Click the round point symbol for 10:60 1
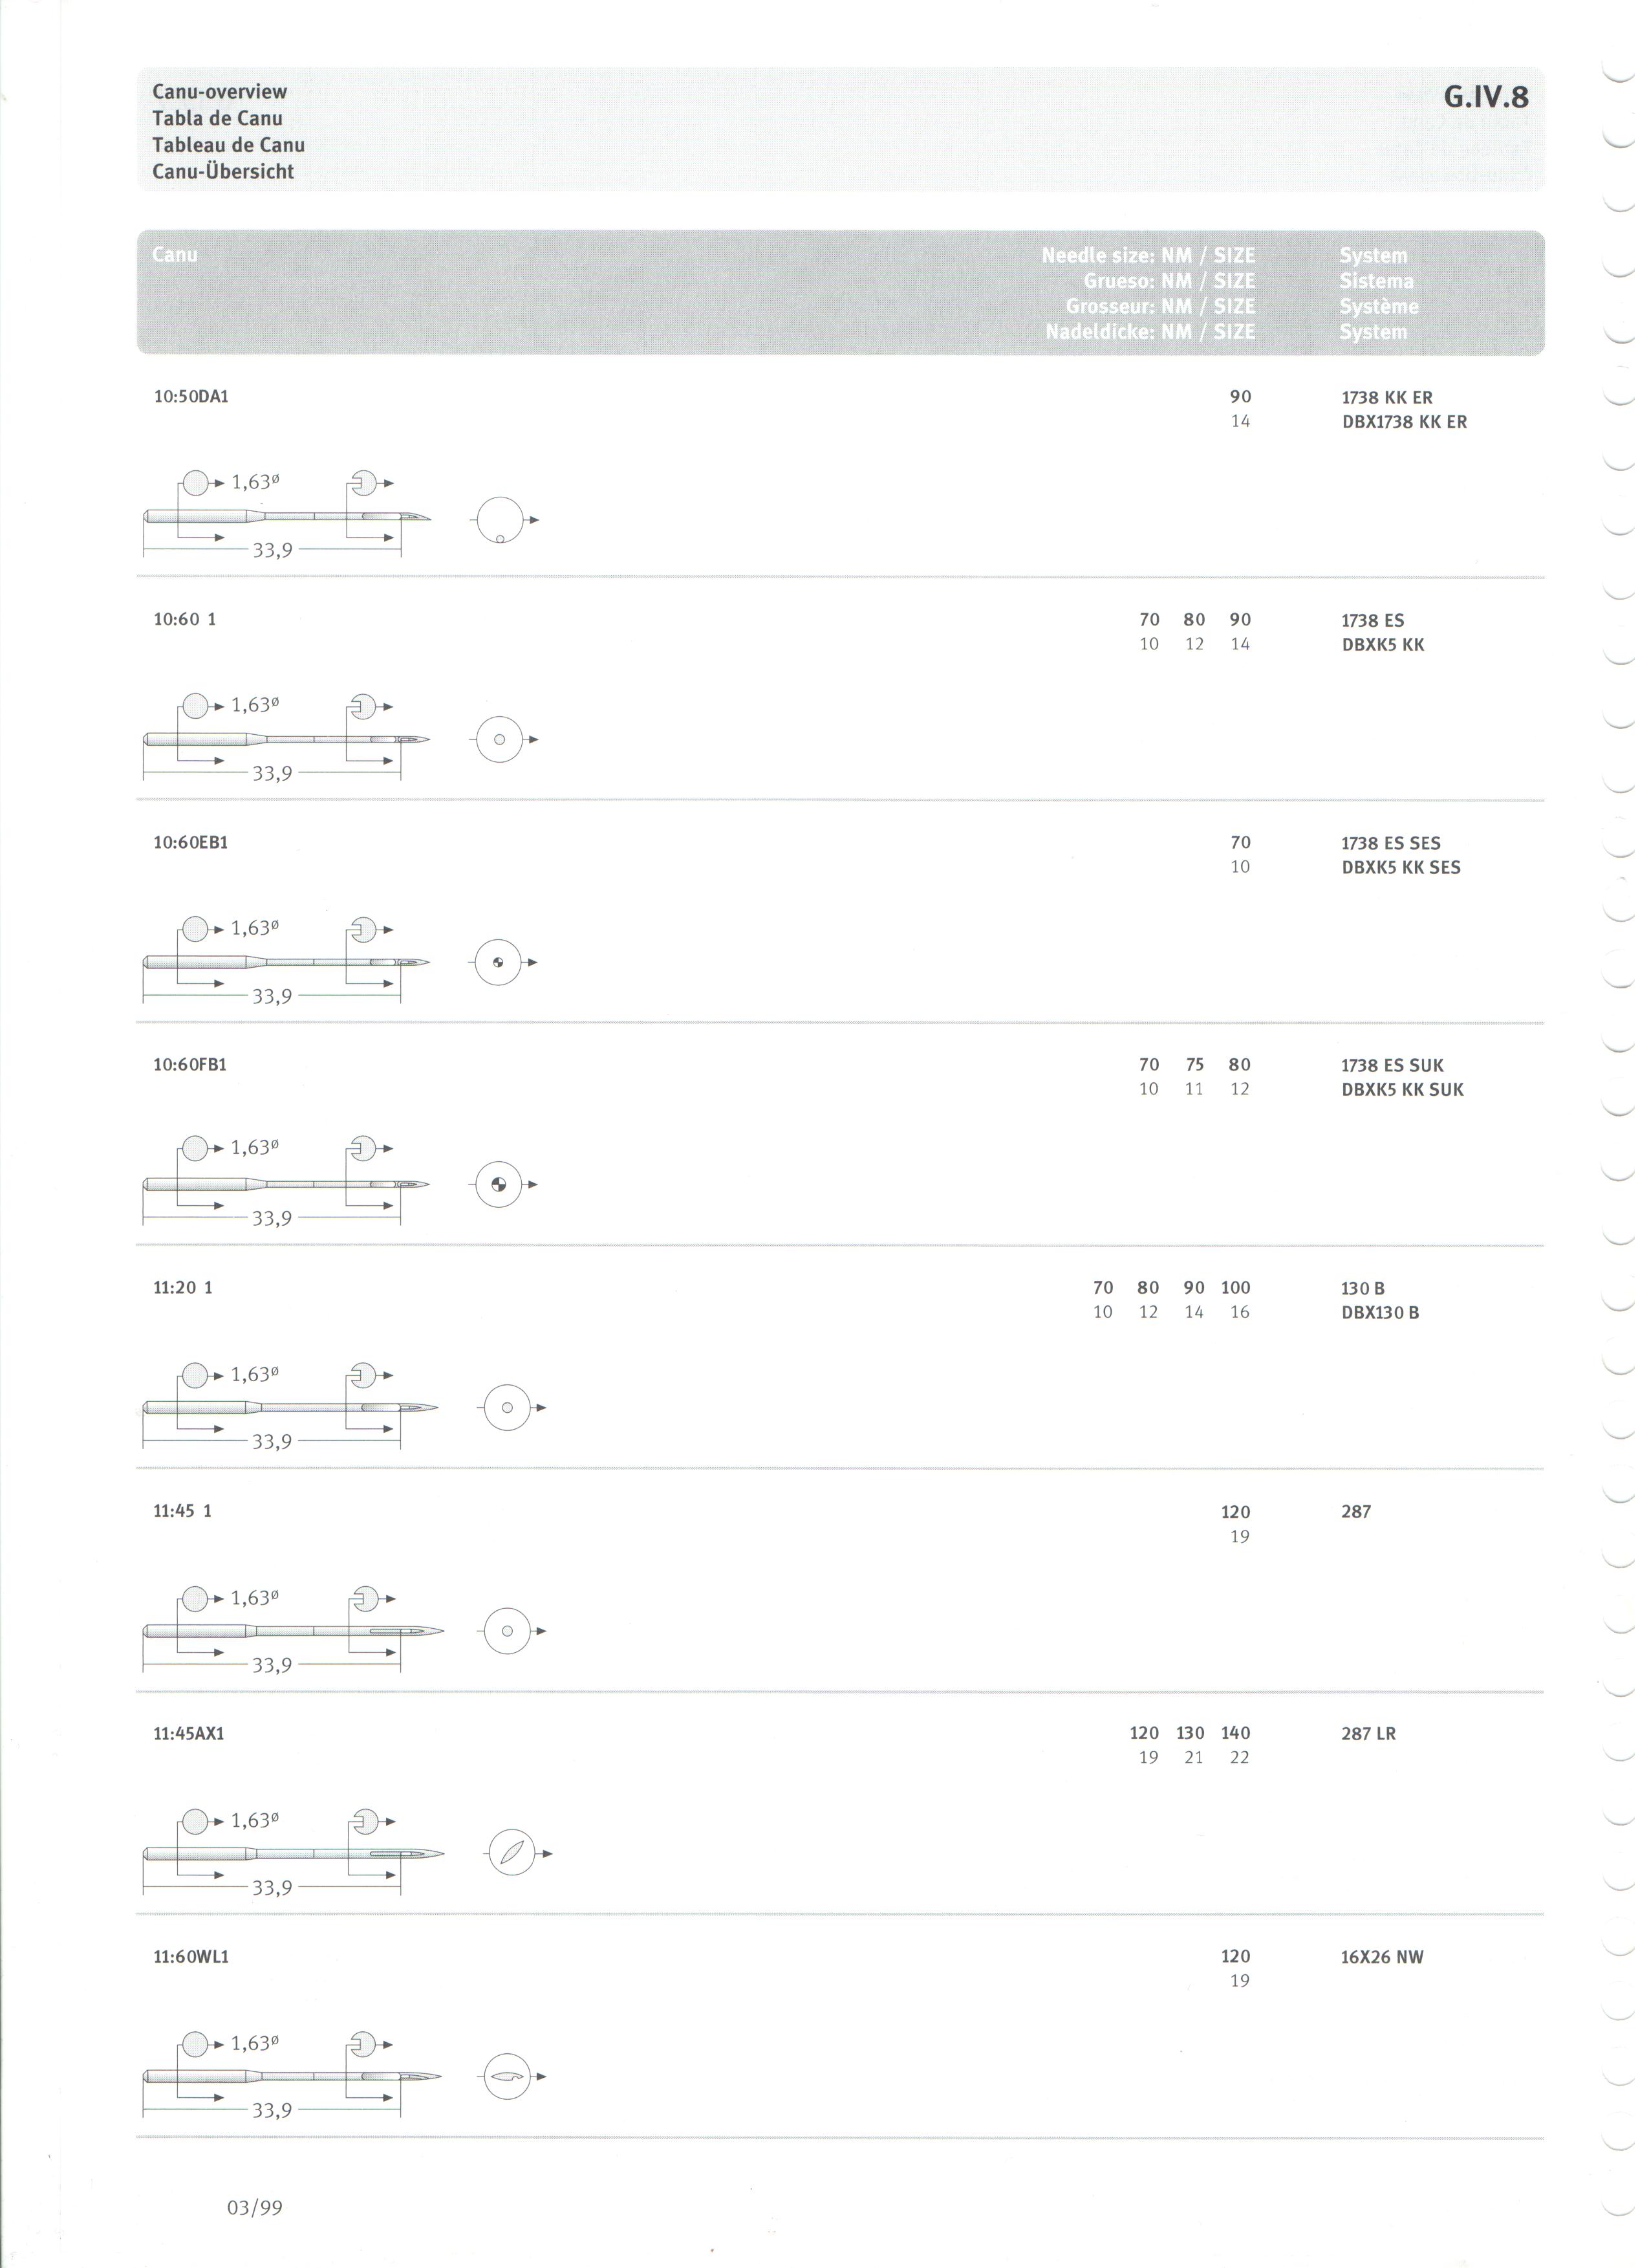 click(x=504, y=740)
